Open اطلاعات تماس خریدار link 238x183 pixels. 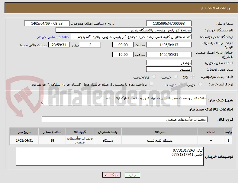53,37
